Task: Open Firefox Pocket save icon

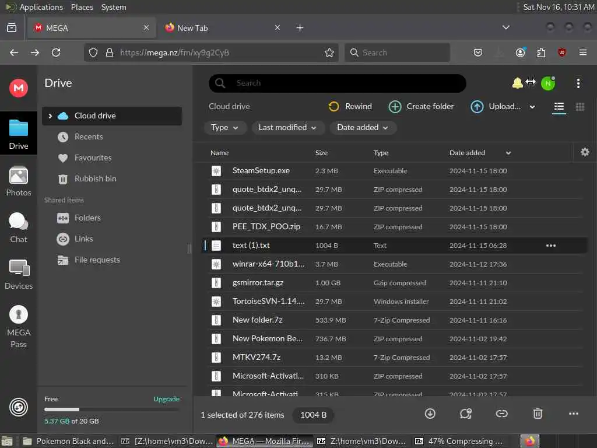Action: point(478,52)
